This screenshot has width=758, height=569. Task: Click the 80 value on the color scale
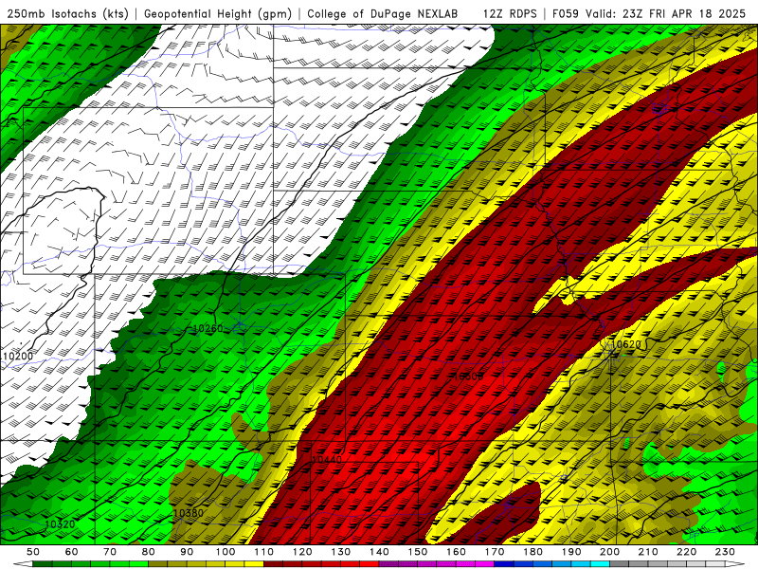pyautogui.click(x=149, y=552)
